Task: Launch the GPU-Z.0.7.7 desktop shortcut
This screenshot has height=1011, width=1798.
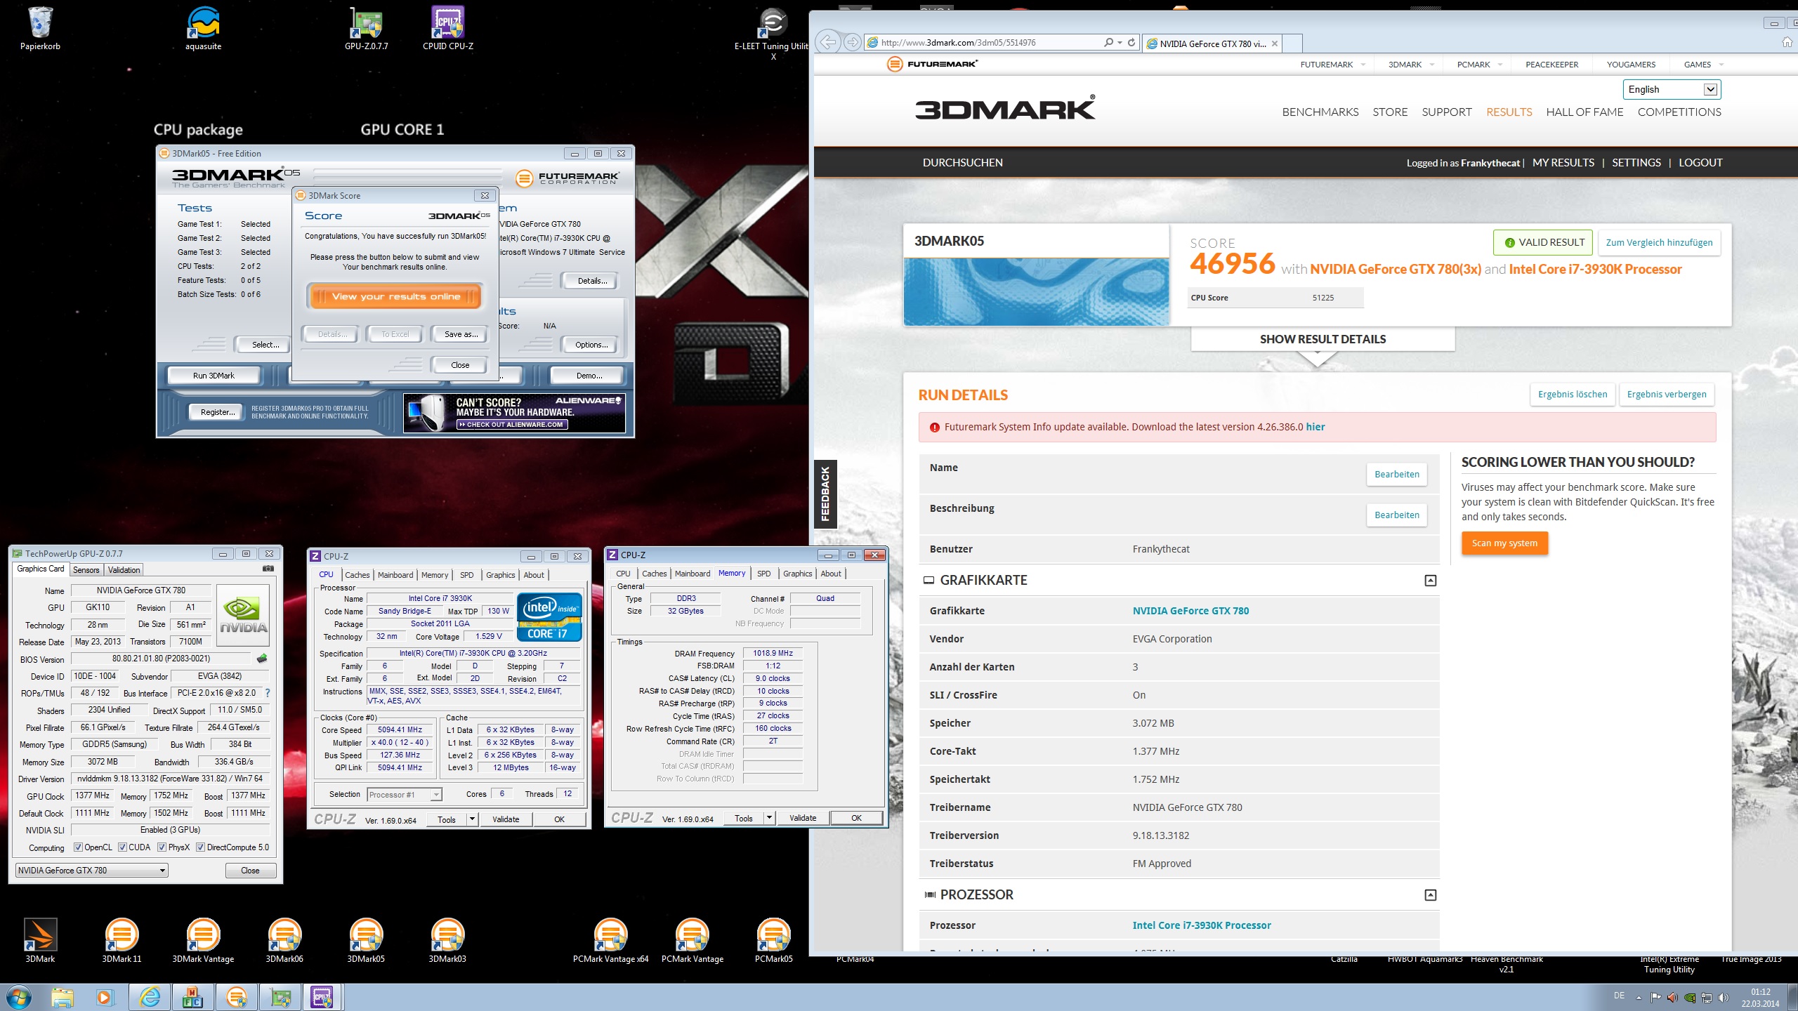Action: (x=366, y=28)
